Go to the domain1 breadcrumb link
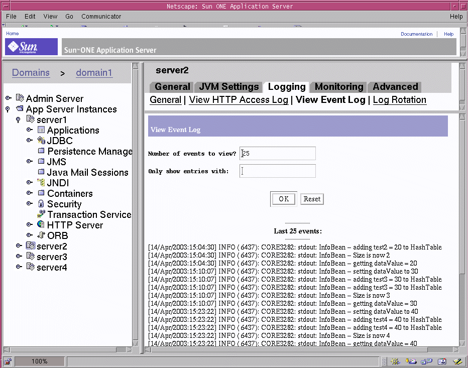468x368 pixels. 94,72
